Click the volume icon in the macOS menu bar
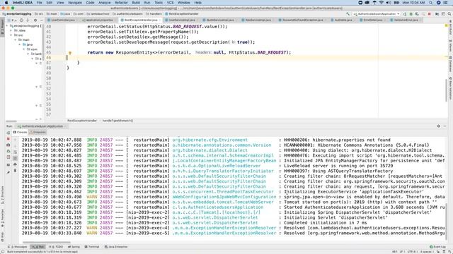 click(389, 3)
